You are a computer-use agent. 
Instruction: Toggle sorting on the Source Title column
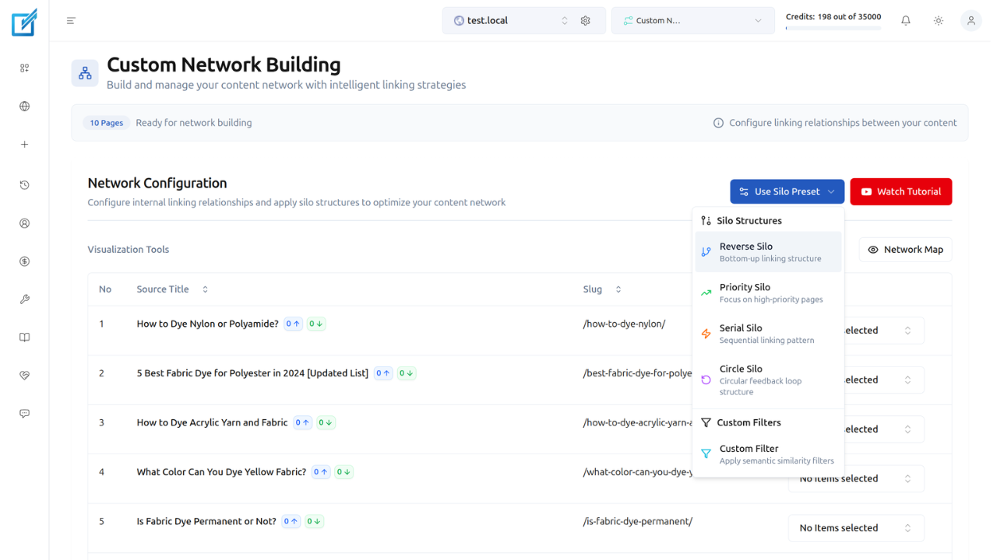click(x=204, y=289)
